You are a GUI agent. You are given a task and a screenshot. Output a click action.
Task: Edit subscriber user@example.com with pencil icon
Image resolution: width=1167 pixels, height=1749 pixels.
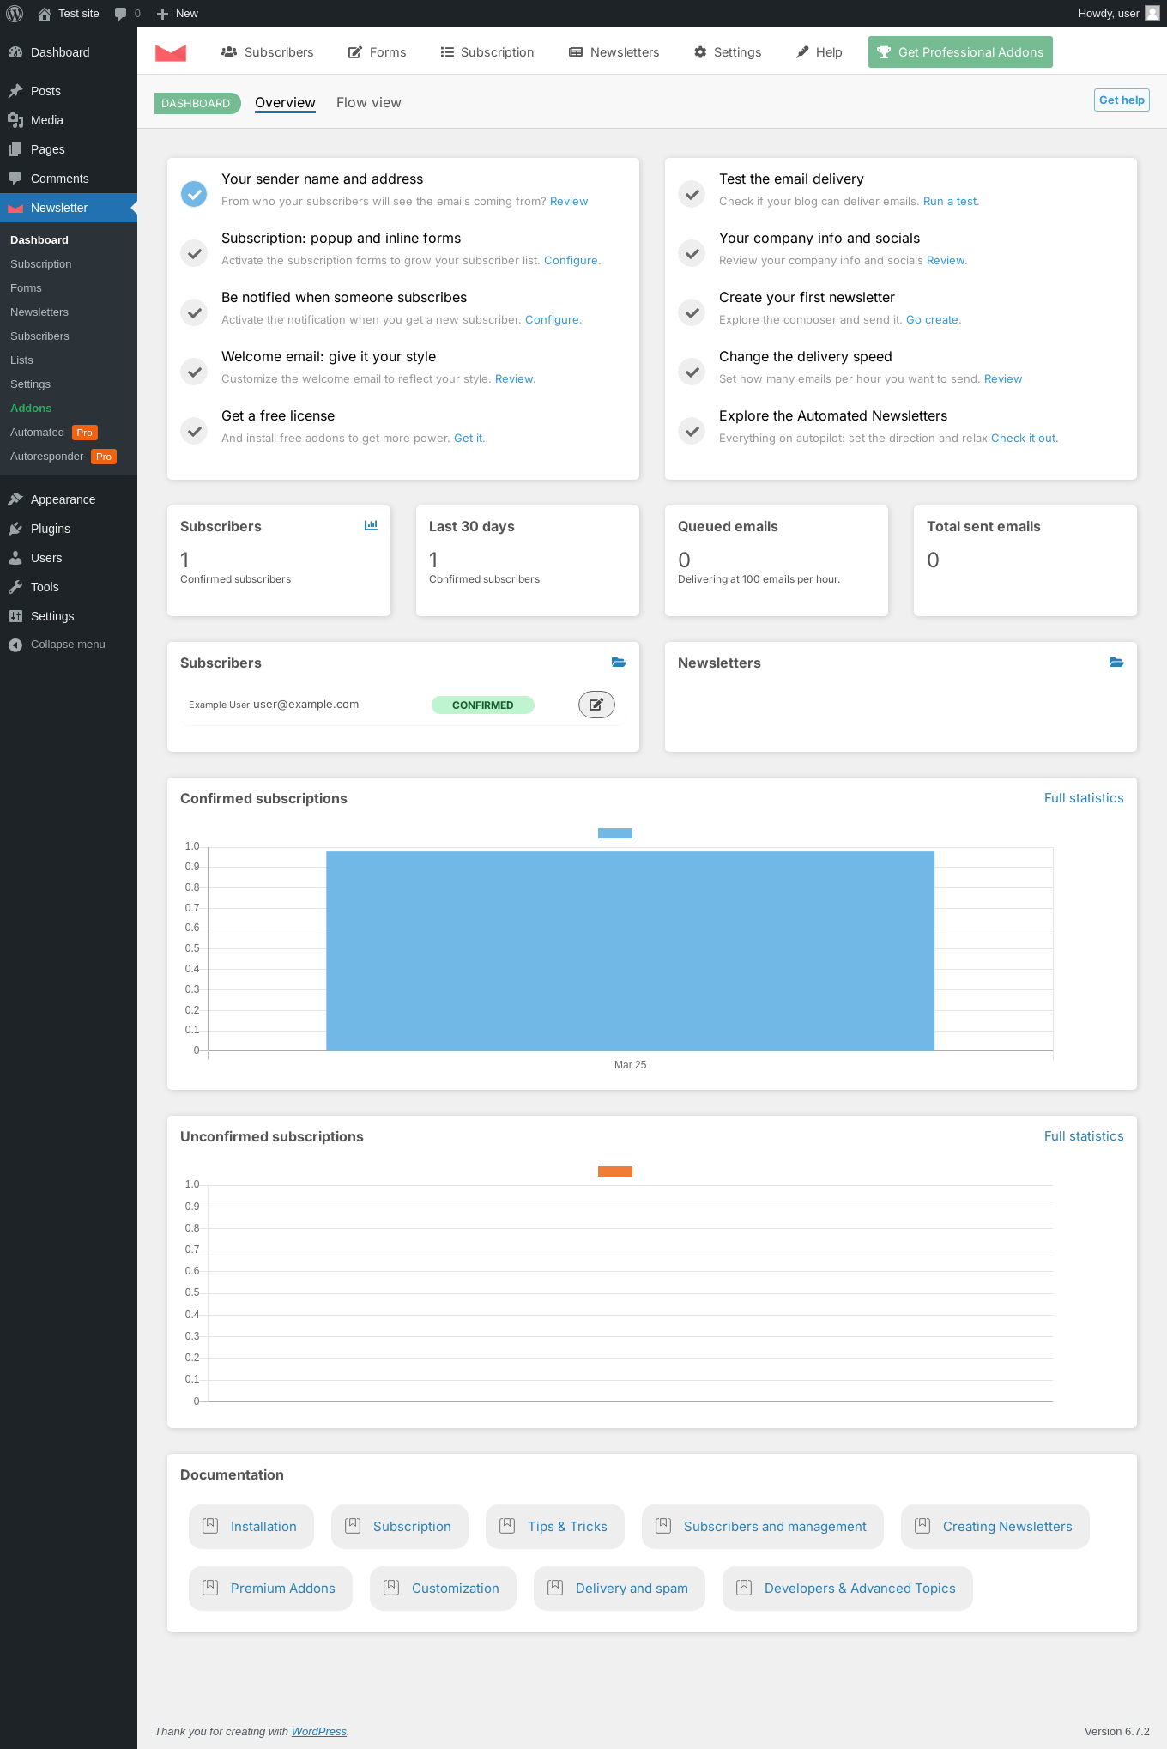[x=596, y=705]
